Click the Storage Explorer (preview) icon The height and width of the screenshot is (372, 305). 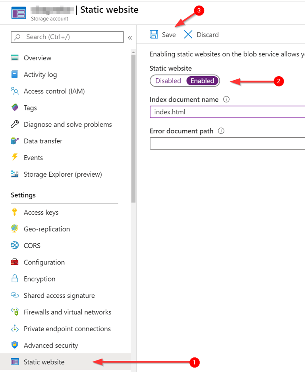[x=15, y=174]
